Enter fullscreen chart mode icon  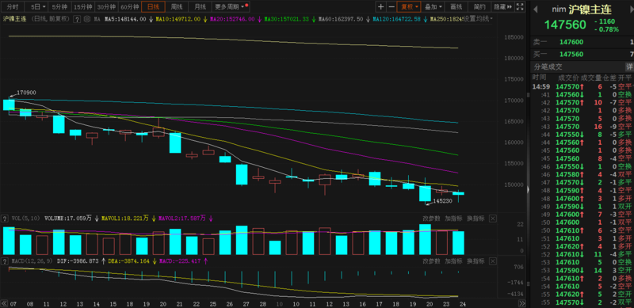pos(521,7)
